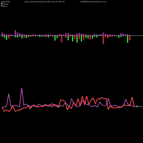
Task: Click the tallest magenta volume line peak
Action: [22, 88]
